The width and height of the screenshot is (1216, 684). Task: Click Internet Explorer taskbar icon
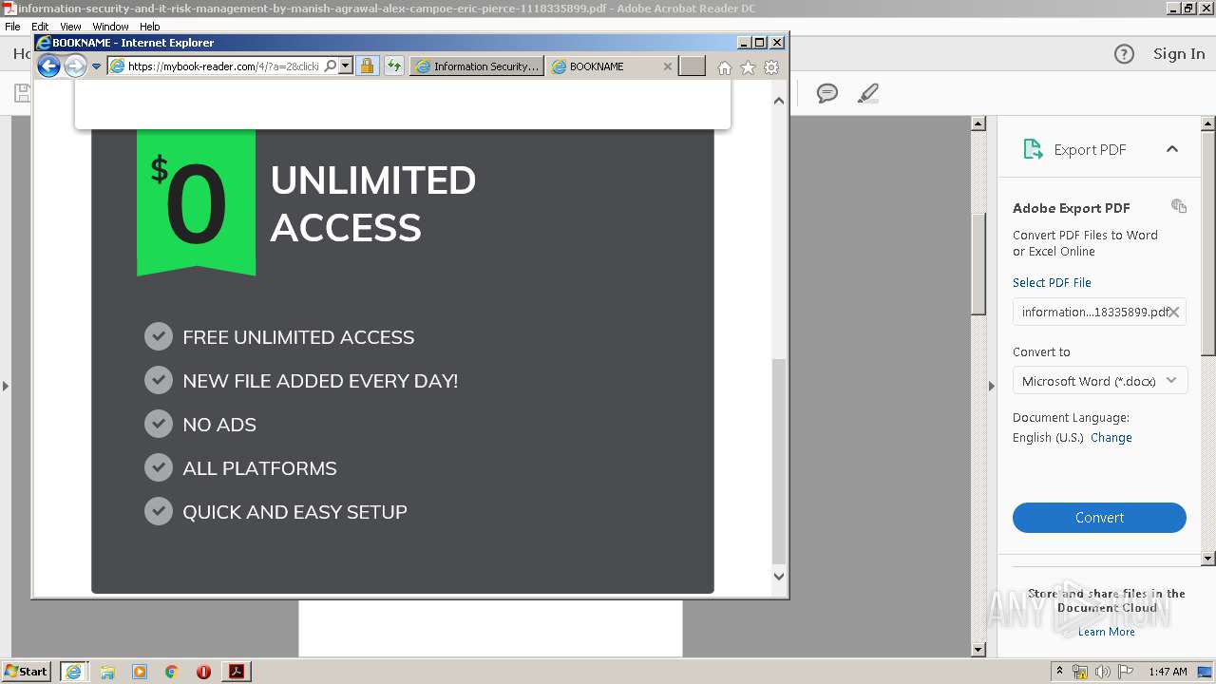(x=73, y=672)
